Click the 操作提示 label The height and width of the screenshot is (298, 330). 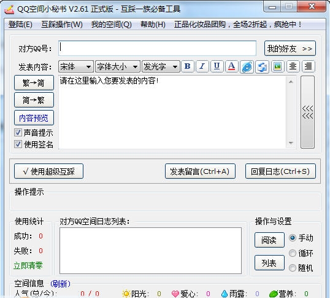pos(29,192)
